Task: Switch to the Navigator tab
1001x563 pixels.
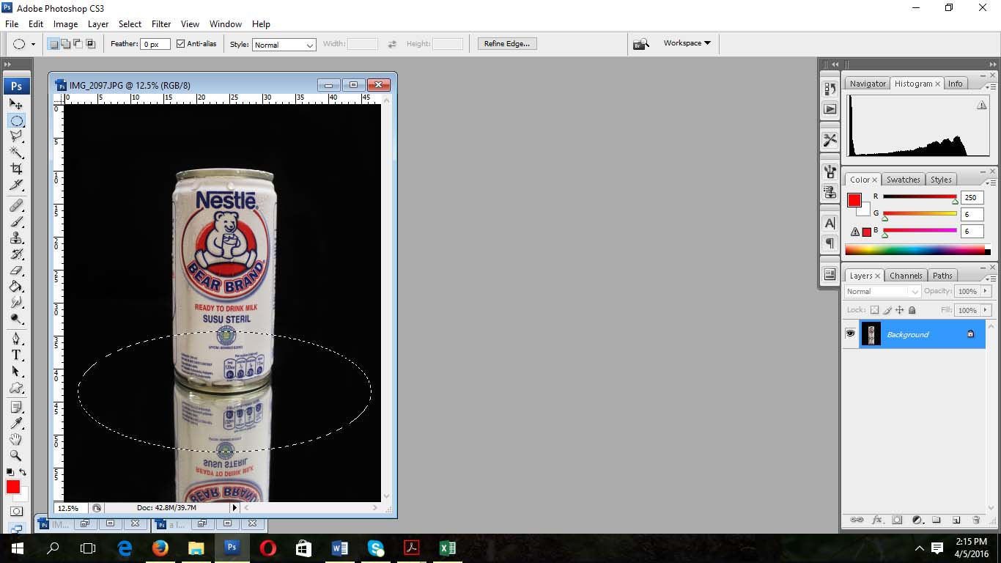Action: 868,84
